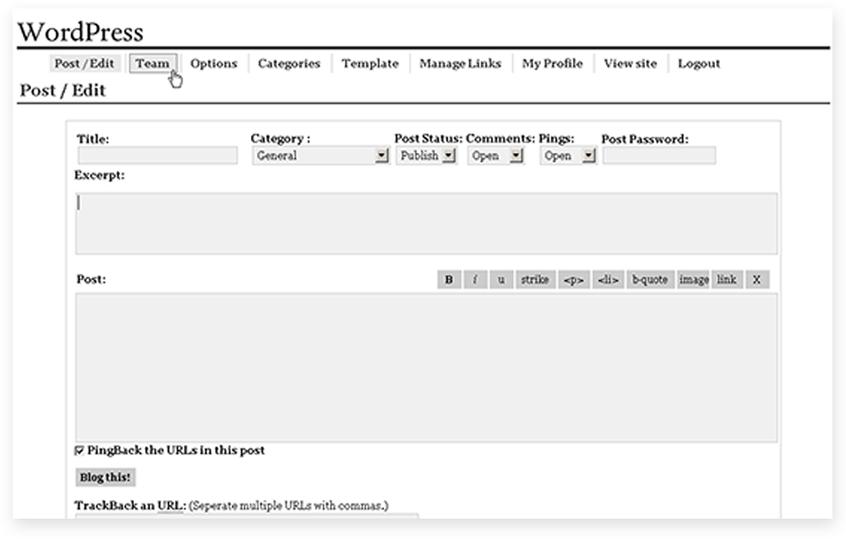This screenshot has height=539, width=846.
Task: Open the Post Status dropdown showing Publish
Action: [x=426, y=155]
